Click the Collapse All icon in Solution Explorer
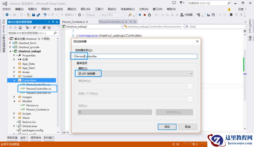254x147 pixels. 44,28
